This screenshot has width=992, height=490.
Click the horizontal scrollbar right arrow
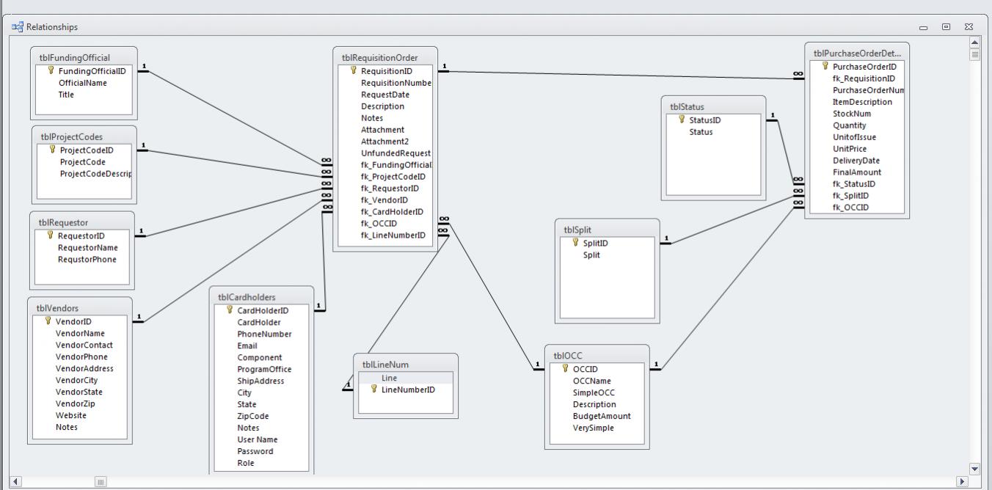pos(963,481)
